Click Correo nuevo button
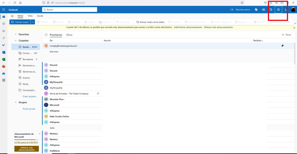297x154 pixels. pyautogui.click(x=20, y=22)
